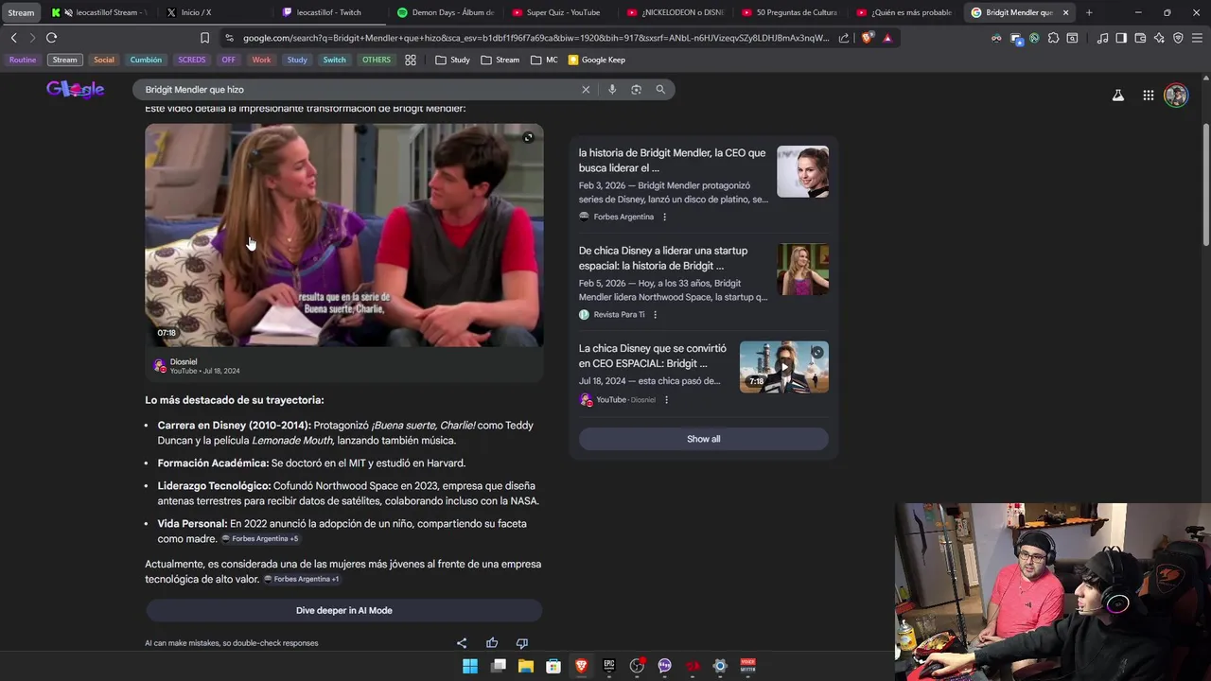Open the share page icon in address bar

[844, 38]
